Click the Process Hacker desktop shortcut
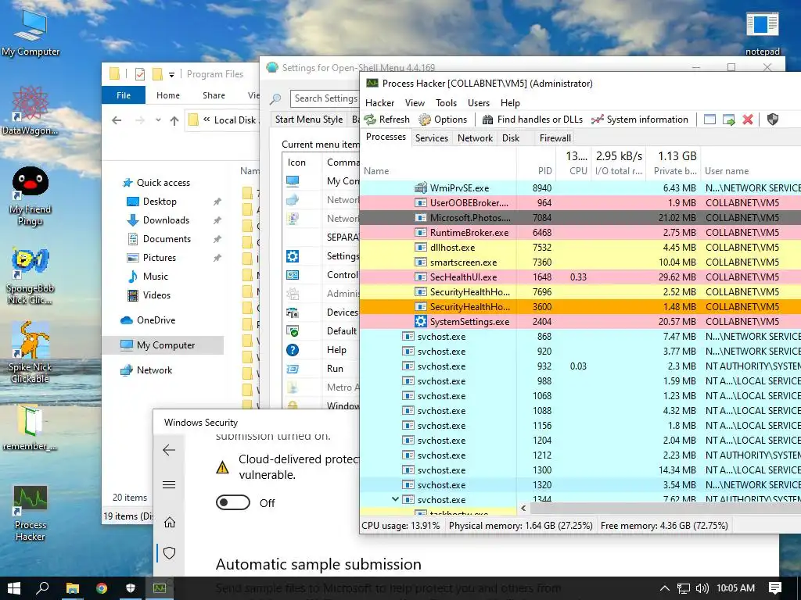Viewport: 801px width, 600px height. (31, 512)
